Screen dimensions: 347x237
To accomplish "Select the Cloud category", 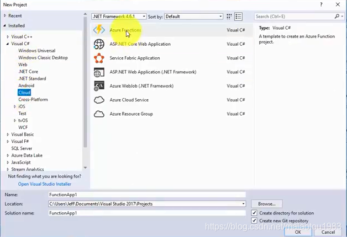I will [24, 93].
